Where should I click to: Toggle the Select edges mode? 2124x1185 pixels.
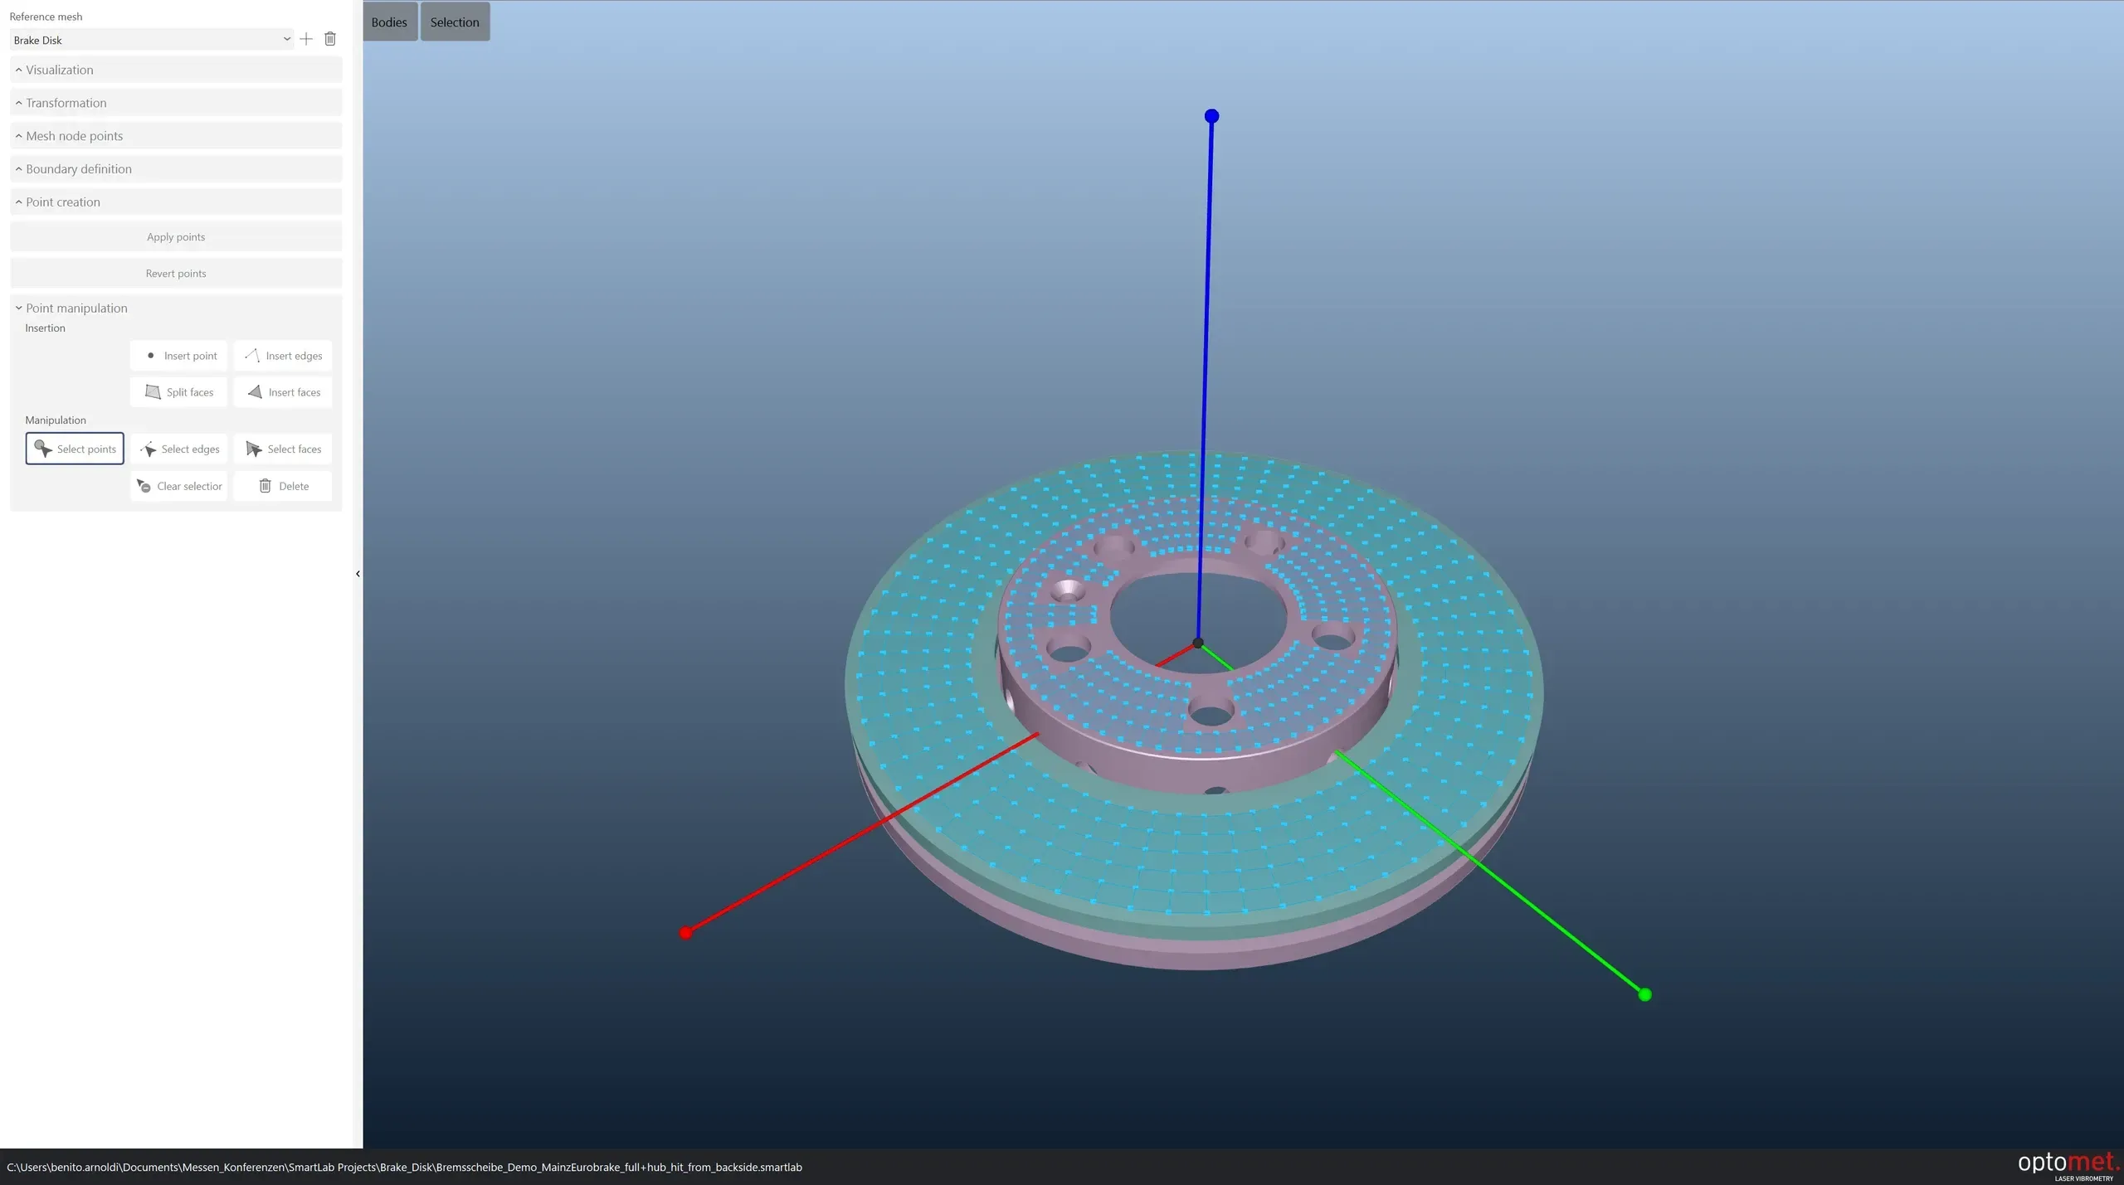(x=179, y=449)
